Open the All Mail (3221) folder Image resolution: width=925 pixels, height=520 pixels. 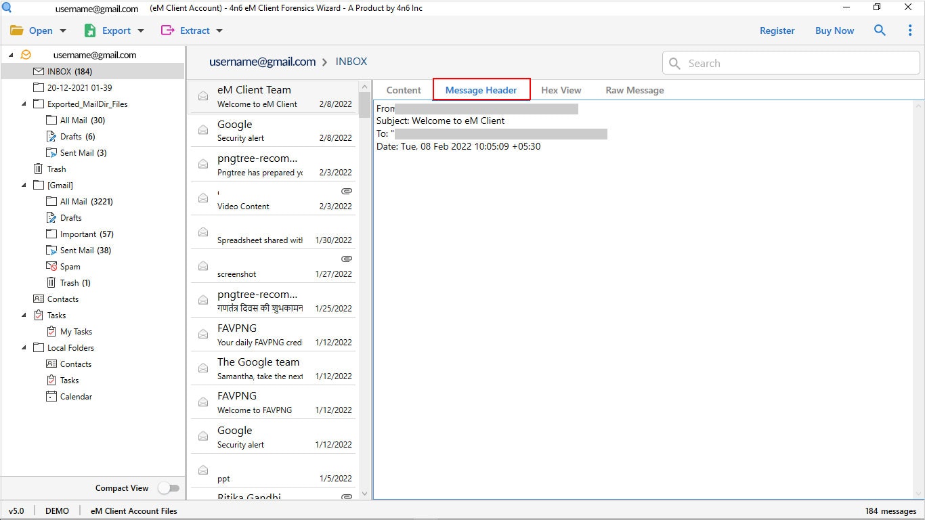[86, 201]
